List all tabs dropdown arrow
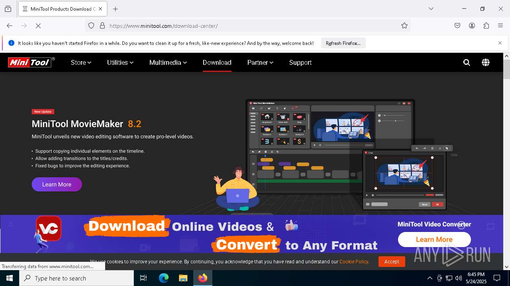The width and height of the screenshot is (510, 286). coord(431,9)
